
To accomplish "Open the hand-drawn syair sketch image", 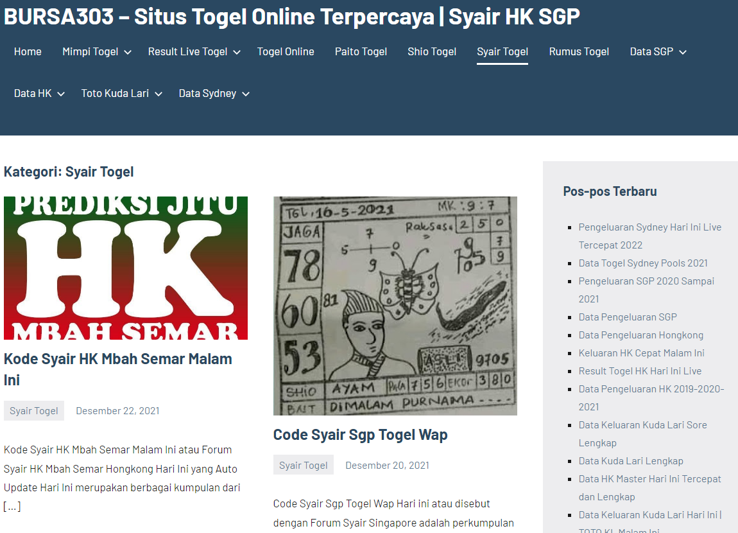I will click(395, 306).
